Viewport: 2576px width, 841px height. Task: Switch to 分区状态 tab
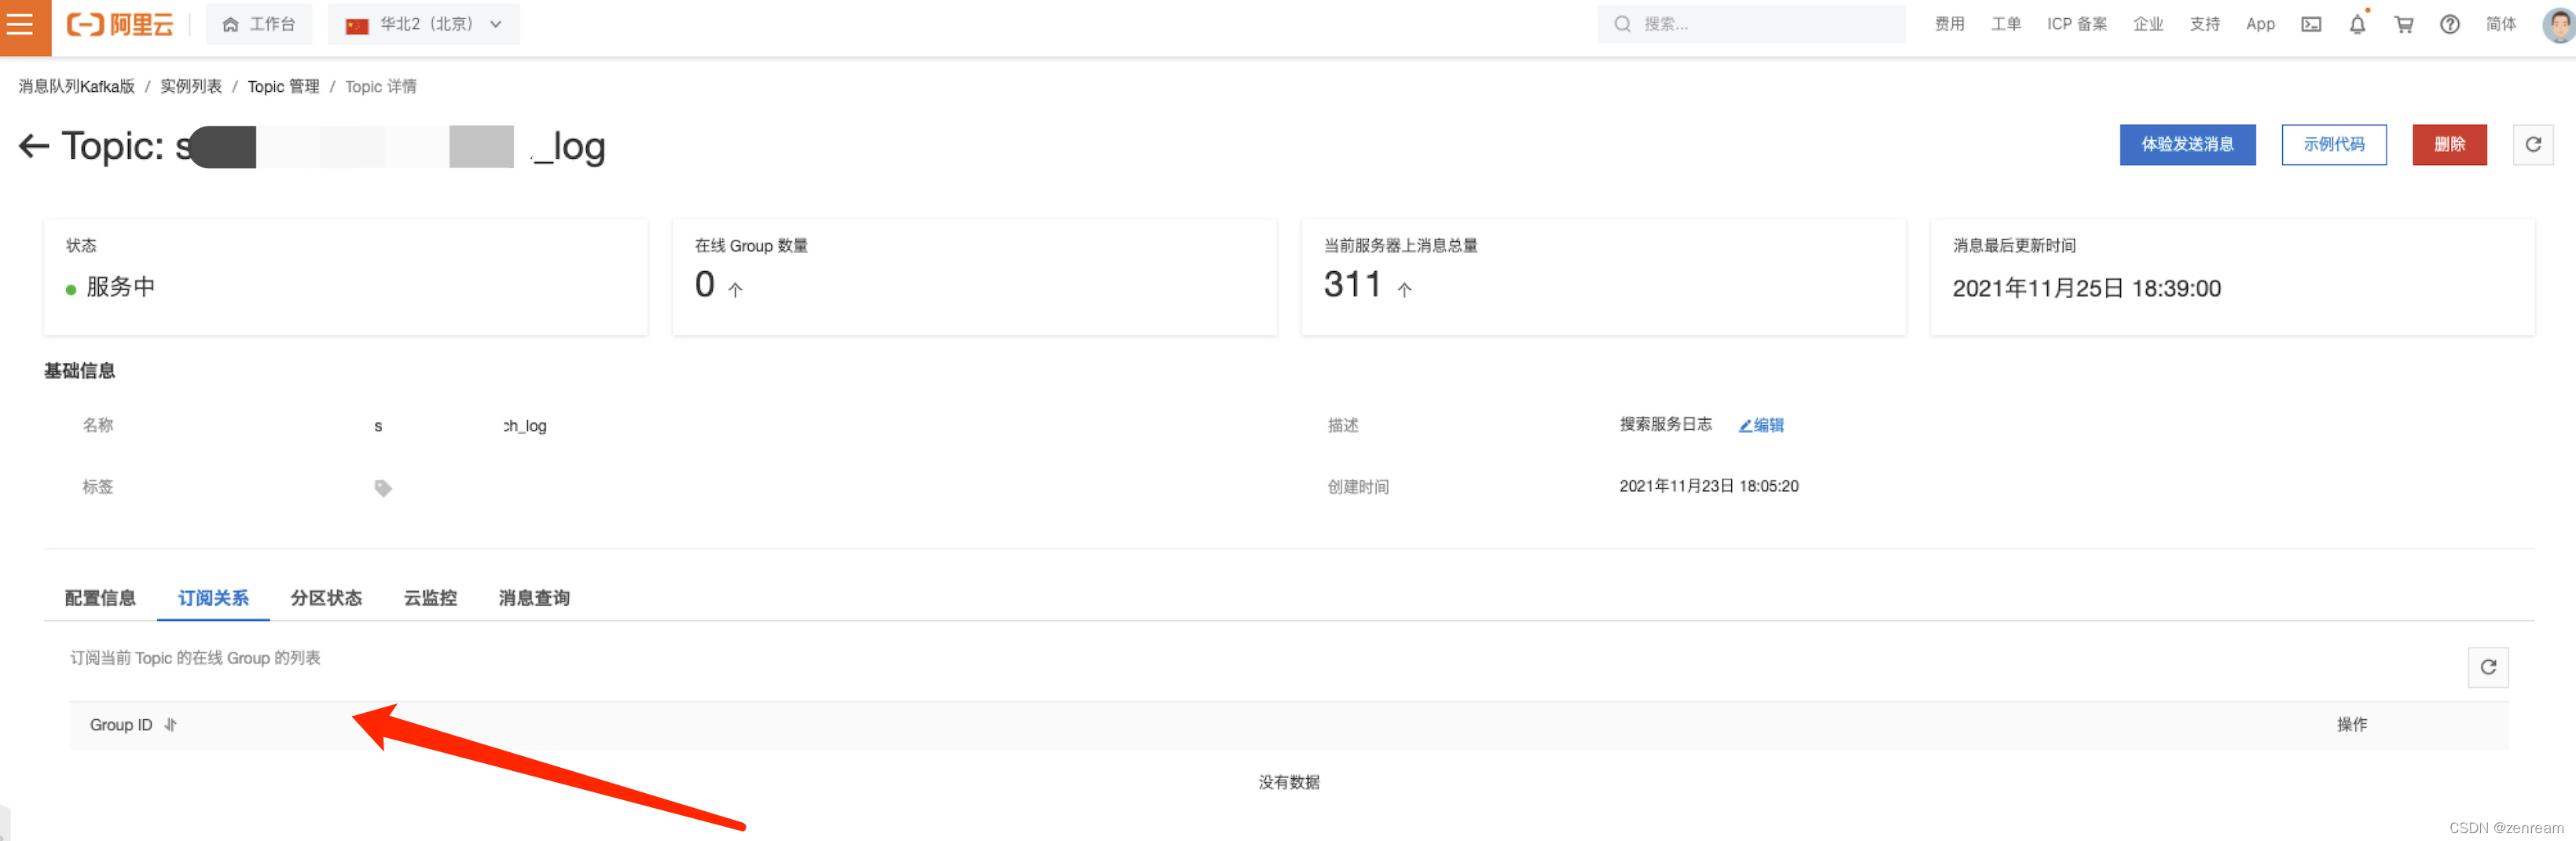click(326, 598)
